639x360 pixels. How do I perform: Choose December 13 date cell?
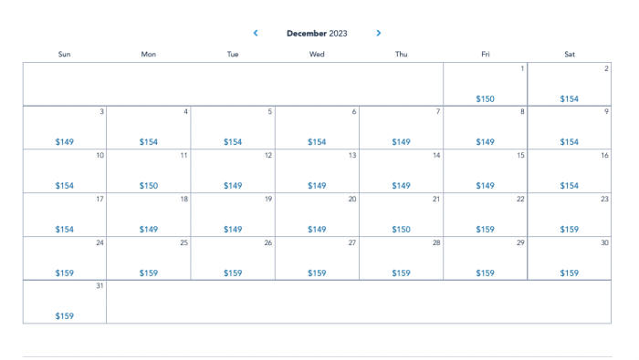click(x=317, y=170)
